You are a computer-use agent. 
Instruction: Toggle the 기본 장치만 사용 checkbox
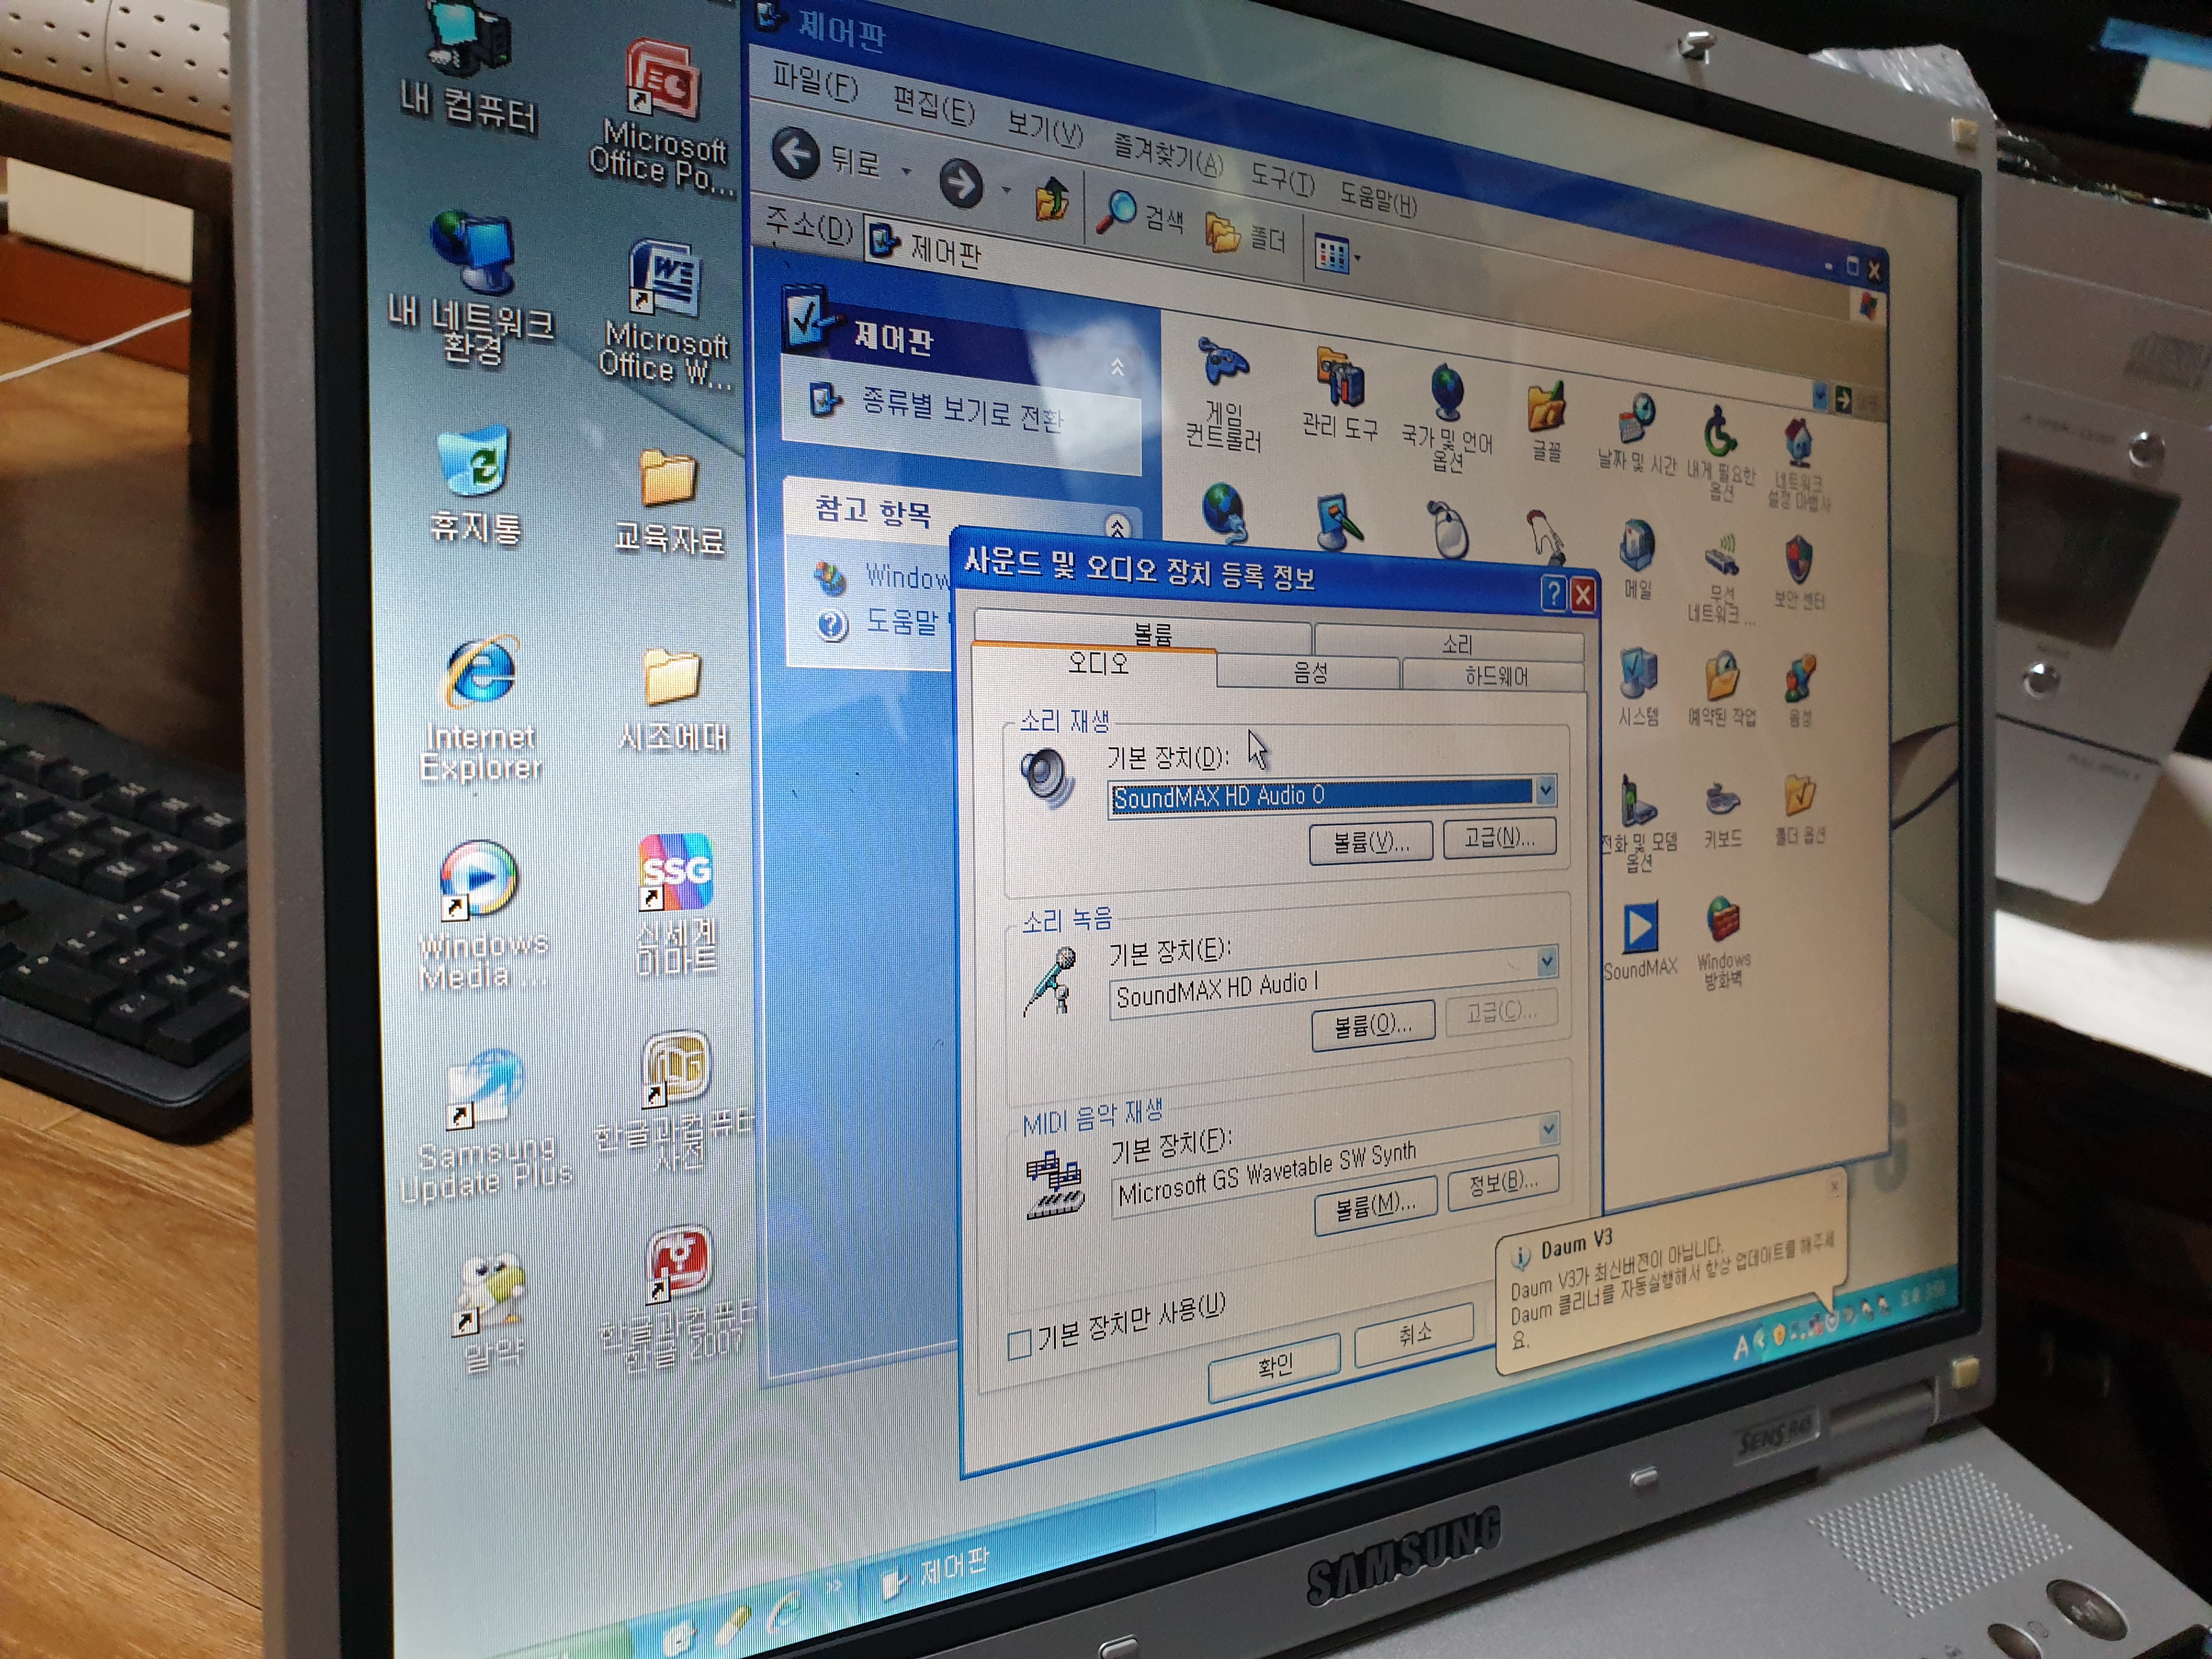pyautogui.click(x=1019, y=1344)
